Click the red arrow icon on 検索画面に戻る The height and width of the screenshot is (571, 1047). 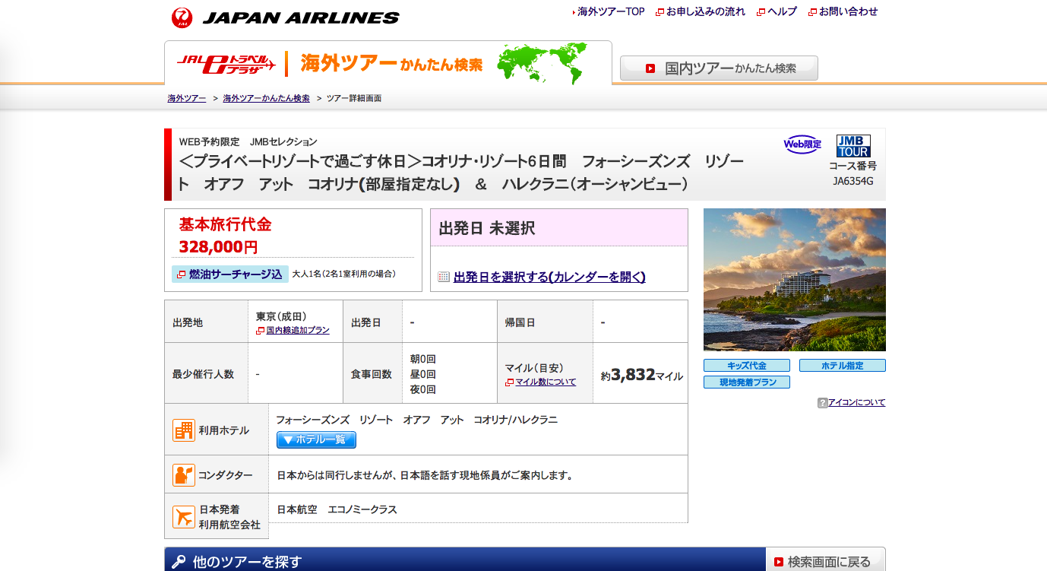tap(779, 562)
